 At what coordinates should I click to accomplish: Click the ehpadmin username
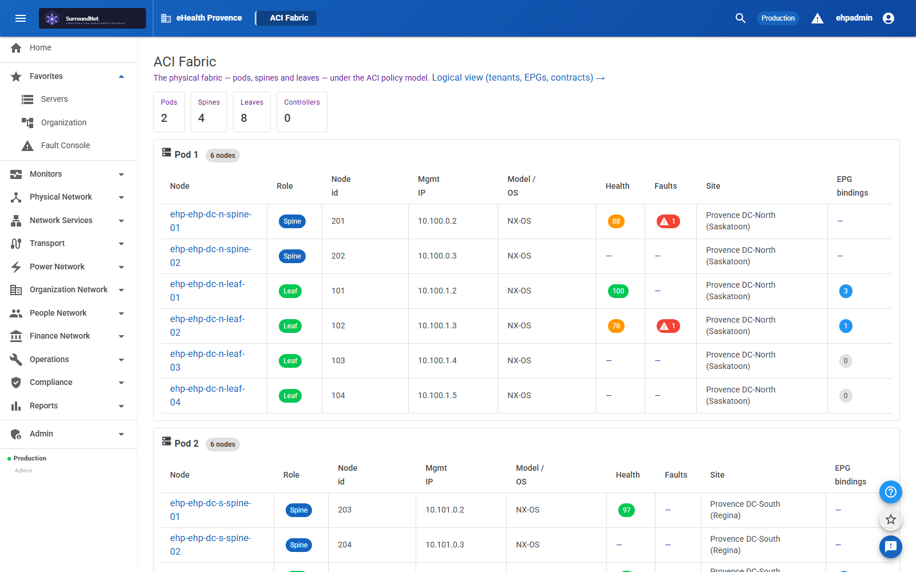tap(854, 18)
